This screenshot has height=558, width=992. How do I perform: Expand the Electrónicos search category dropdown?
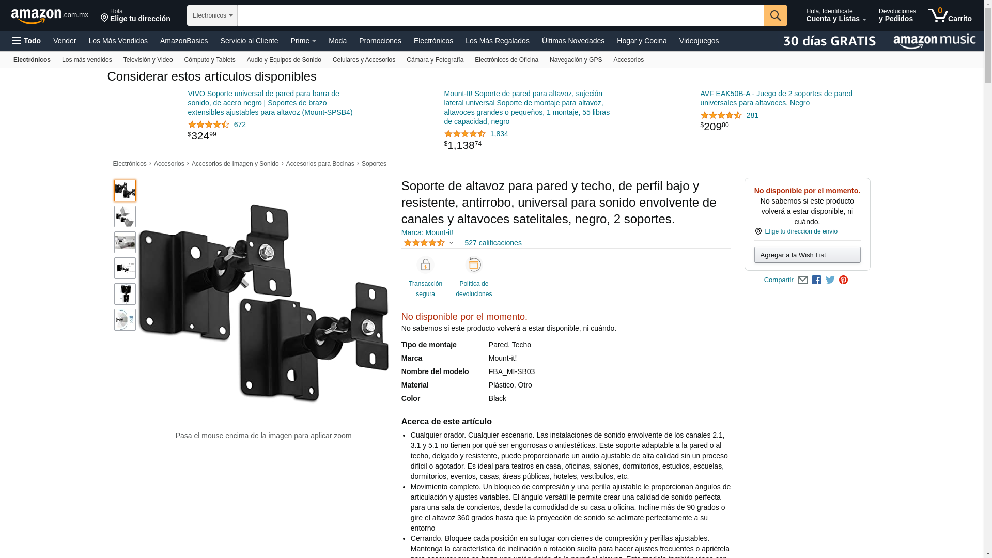coord(212,16)
